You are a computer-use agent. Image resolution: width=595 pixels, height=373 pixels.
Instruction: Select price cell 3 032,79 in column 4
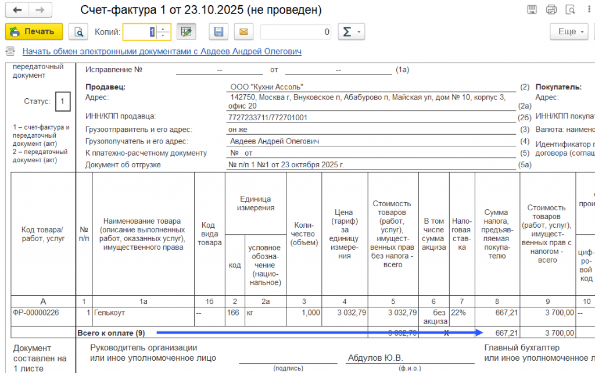tap(345, 316)
